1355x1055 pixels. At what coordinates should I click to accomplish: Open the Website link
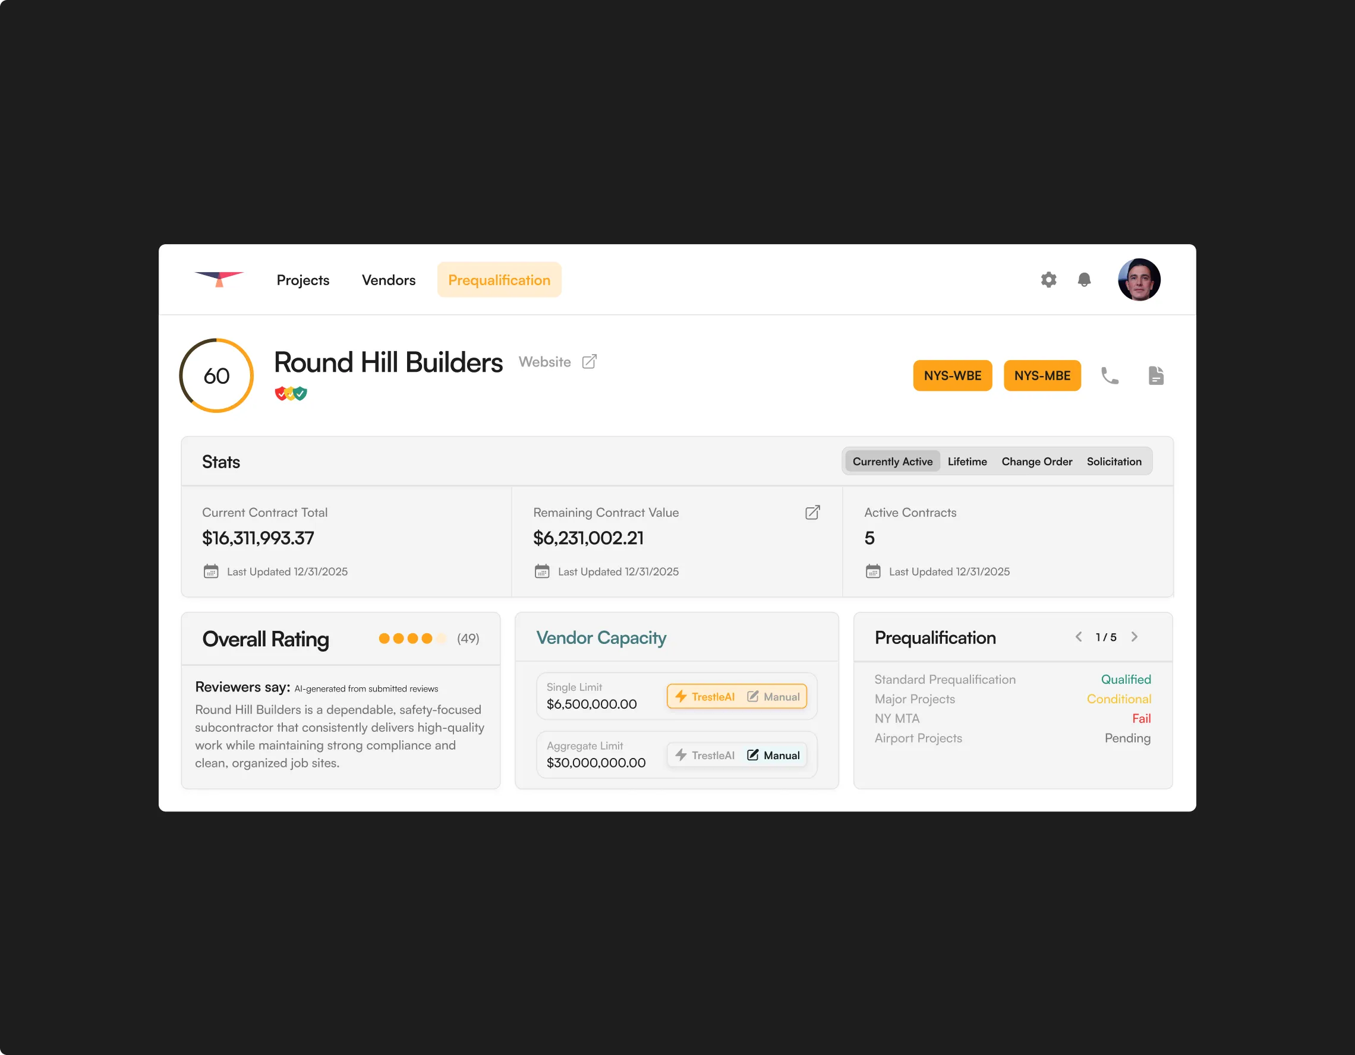pos(545,362)
